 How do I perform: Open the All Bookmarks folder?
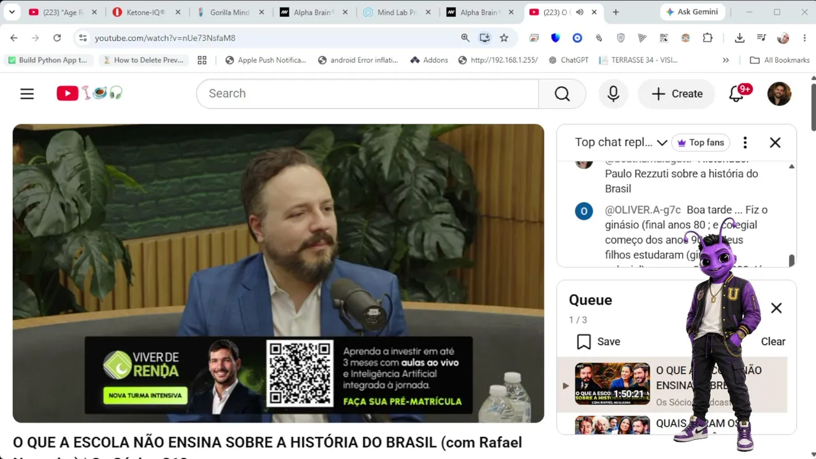point(779,60)
